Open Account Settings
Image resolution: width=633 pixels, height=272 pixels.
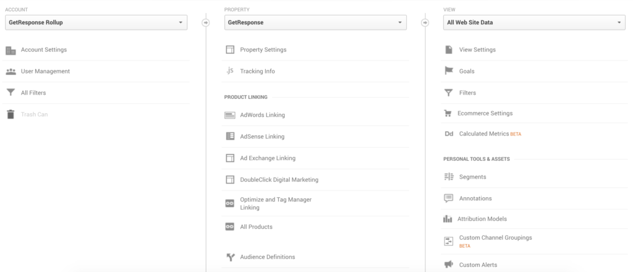pyautogui.click(x=44, y=49)
